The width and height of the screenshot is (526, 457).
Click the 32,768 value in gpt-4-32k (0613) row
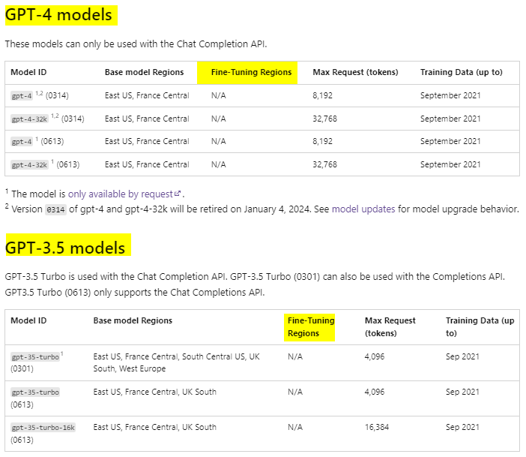click(324, 164)
